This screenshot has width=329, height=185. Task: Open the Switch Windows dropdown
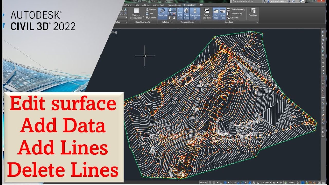pos(207,13)
